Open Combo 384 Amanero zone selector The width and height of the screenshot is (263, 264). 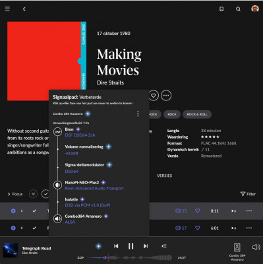pyautogui.click(x=237, y=251)
